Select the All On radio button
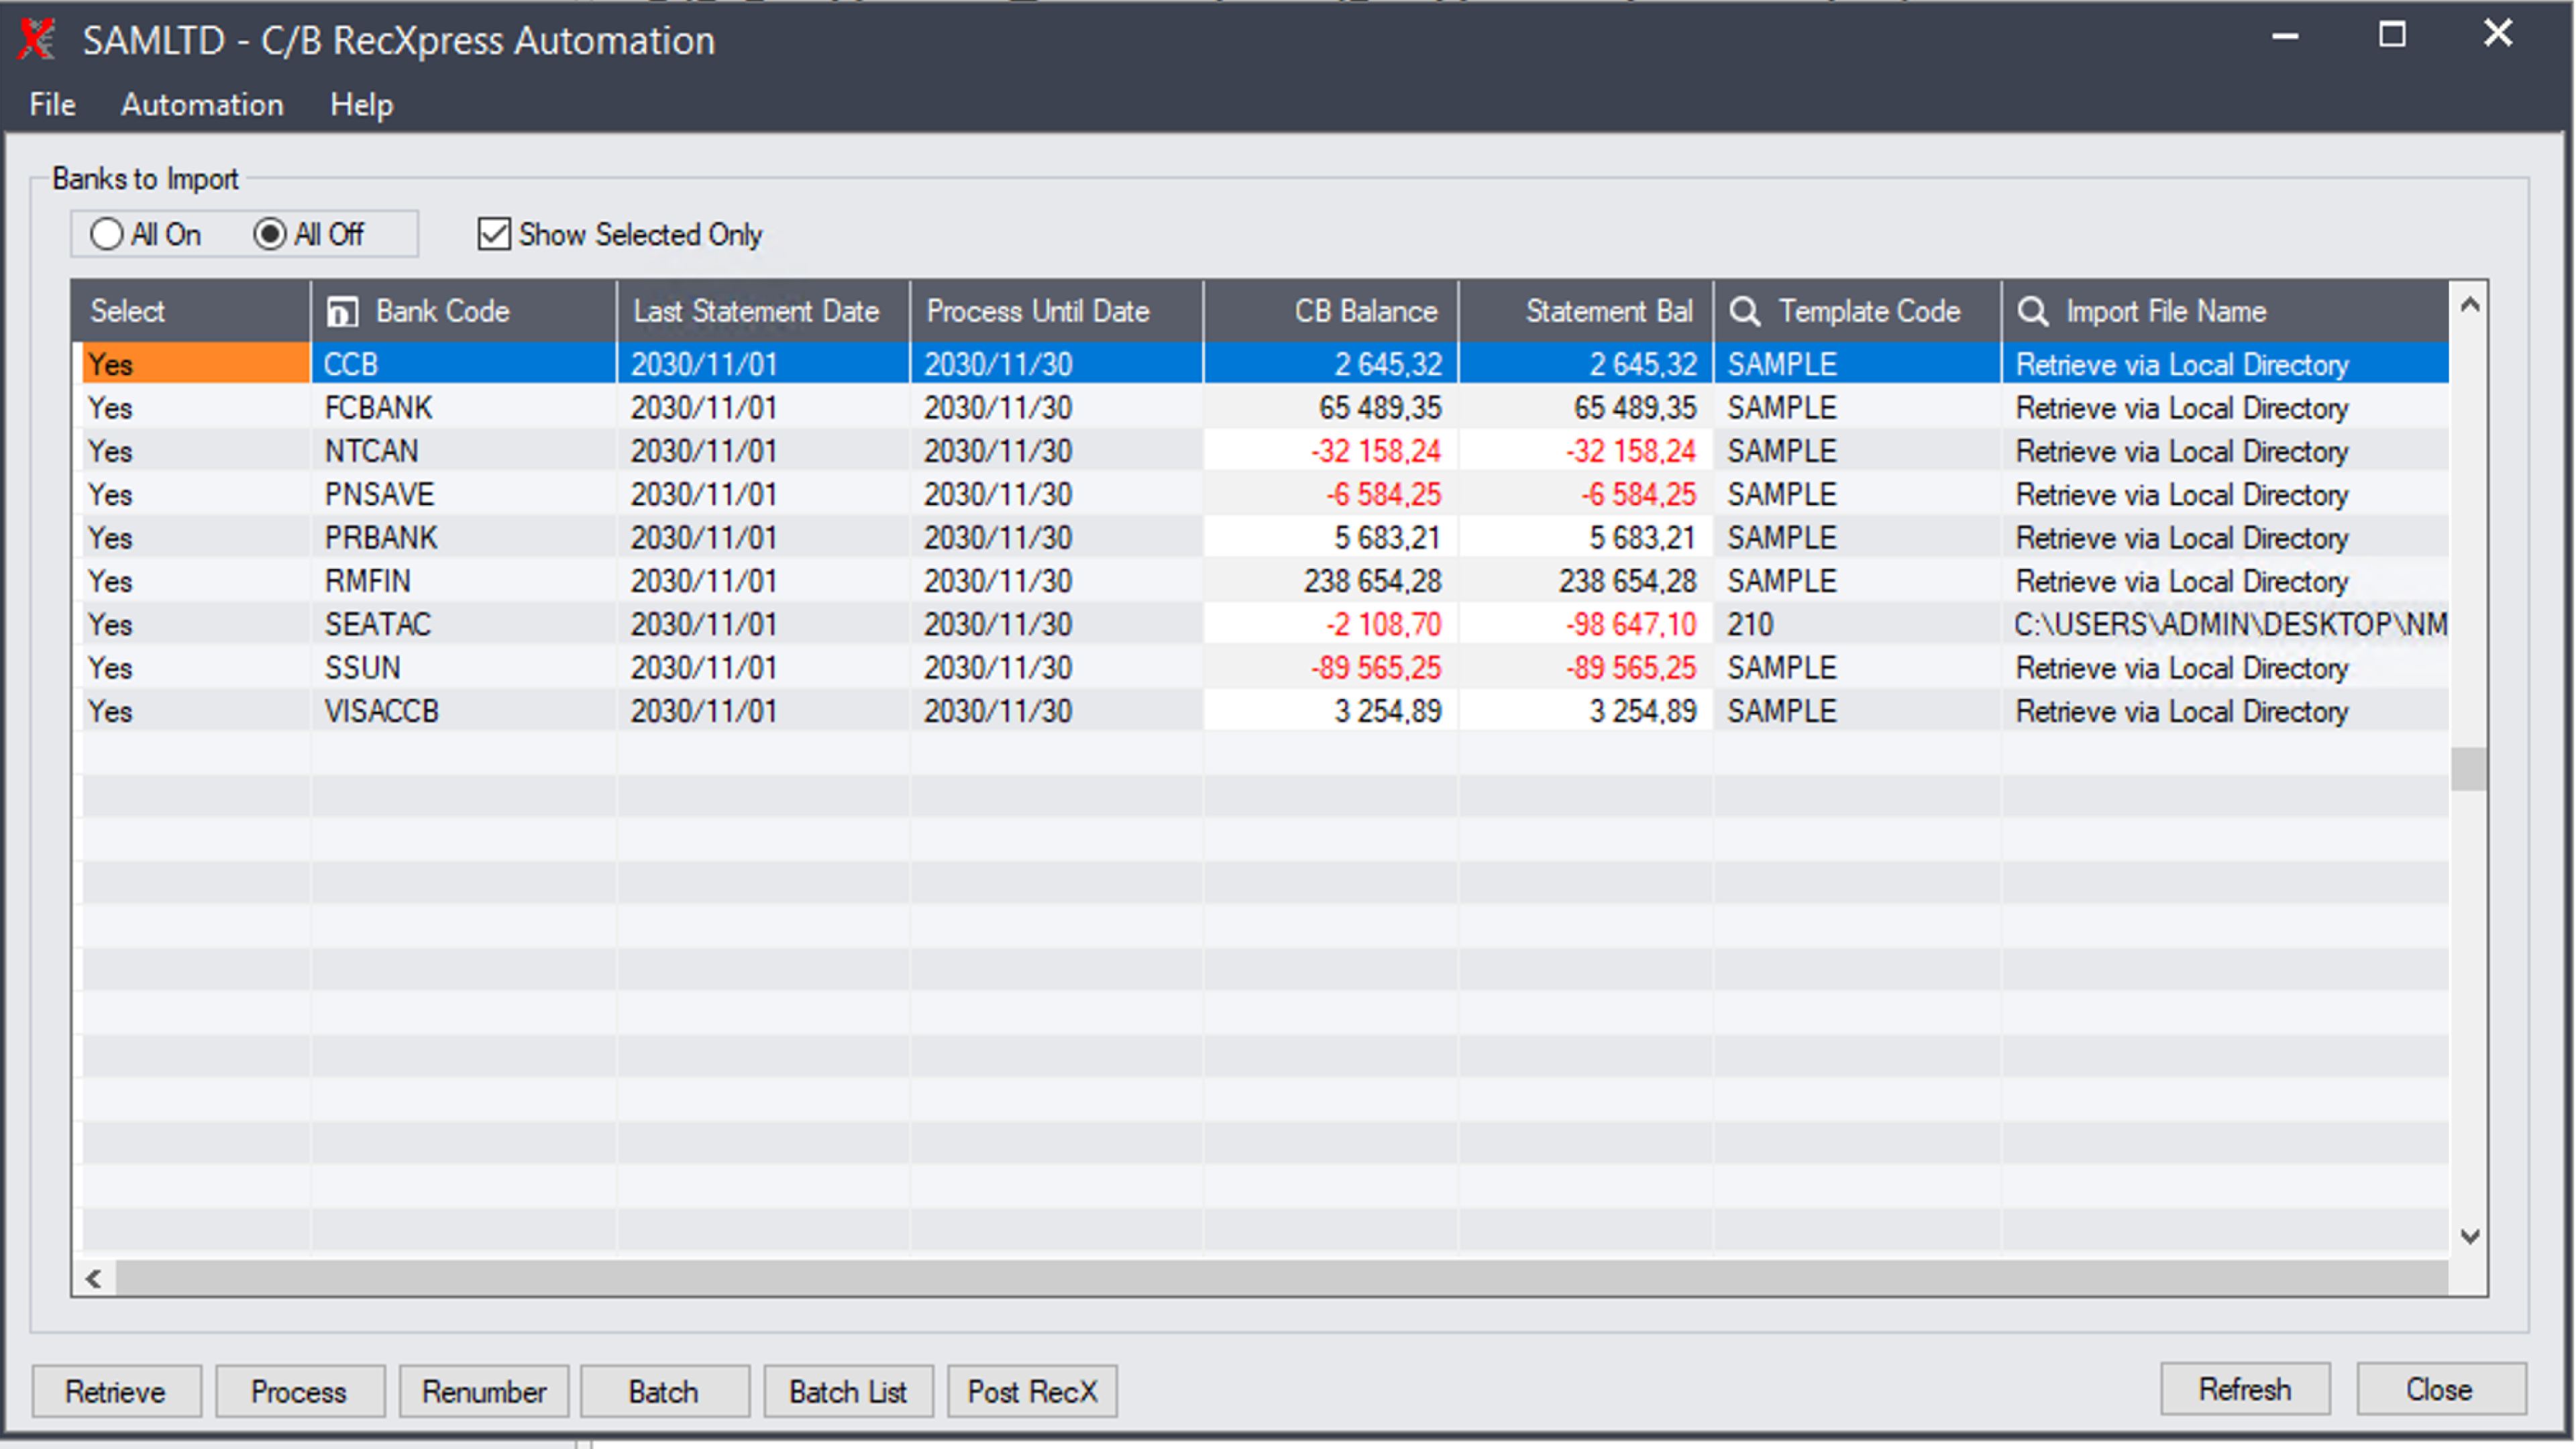 click(x=106, y=234)
